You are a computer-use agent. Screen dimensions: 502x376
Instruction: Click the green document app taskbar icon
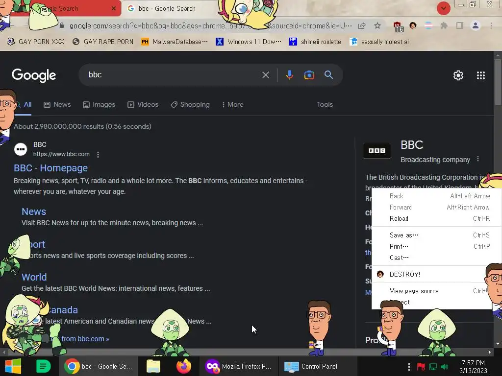coord(43,366)
